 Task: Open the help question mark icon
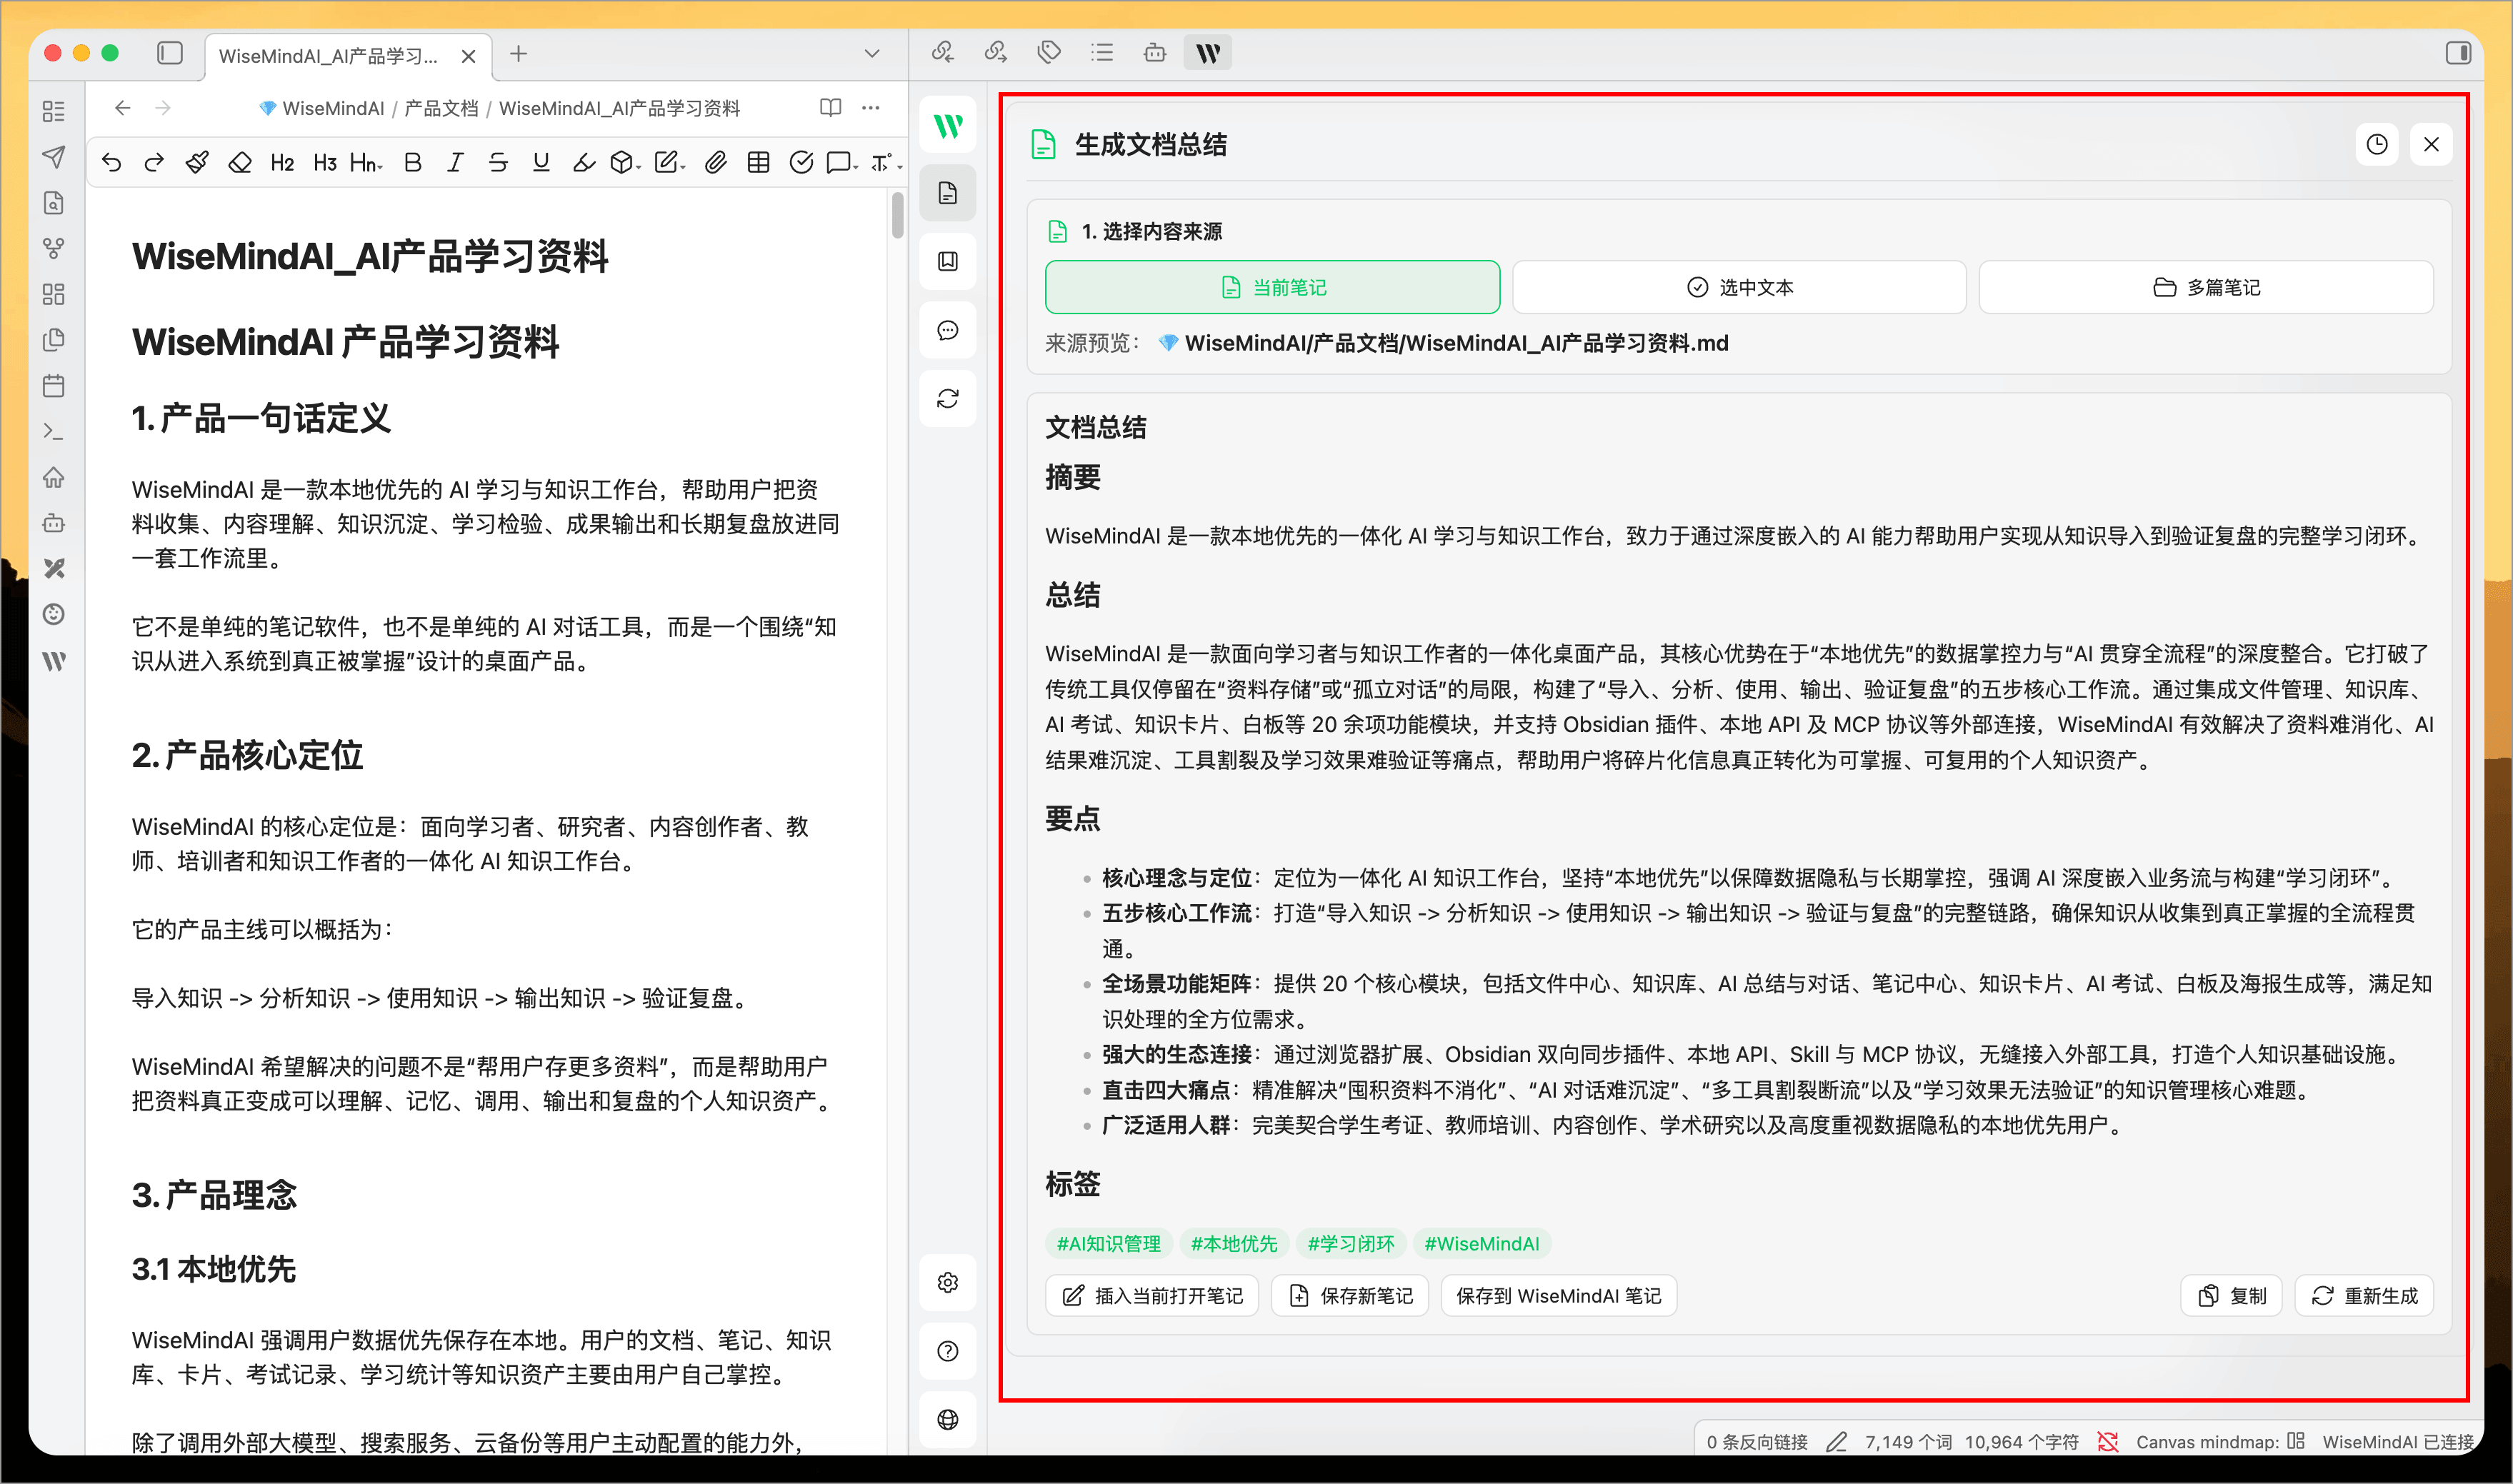click(x=948, y=1351)
